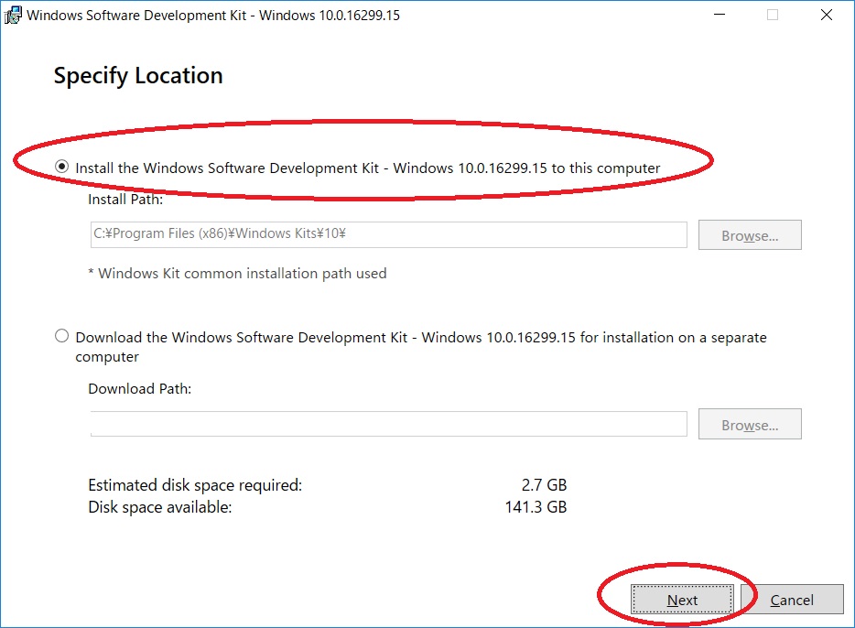The width and height of the screenshot is (855, 628).
Task: Click the 141.3 GB disk space available value
Action: tap(536, 507)
